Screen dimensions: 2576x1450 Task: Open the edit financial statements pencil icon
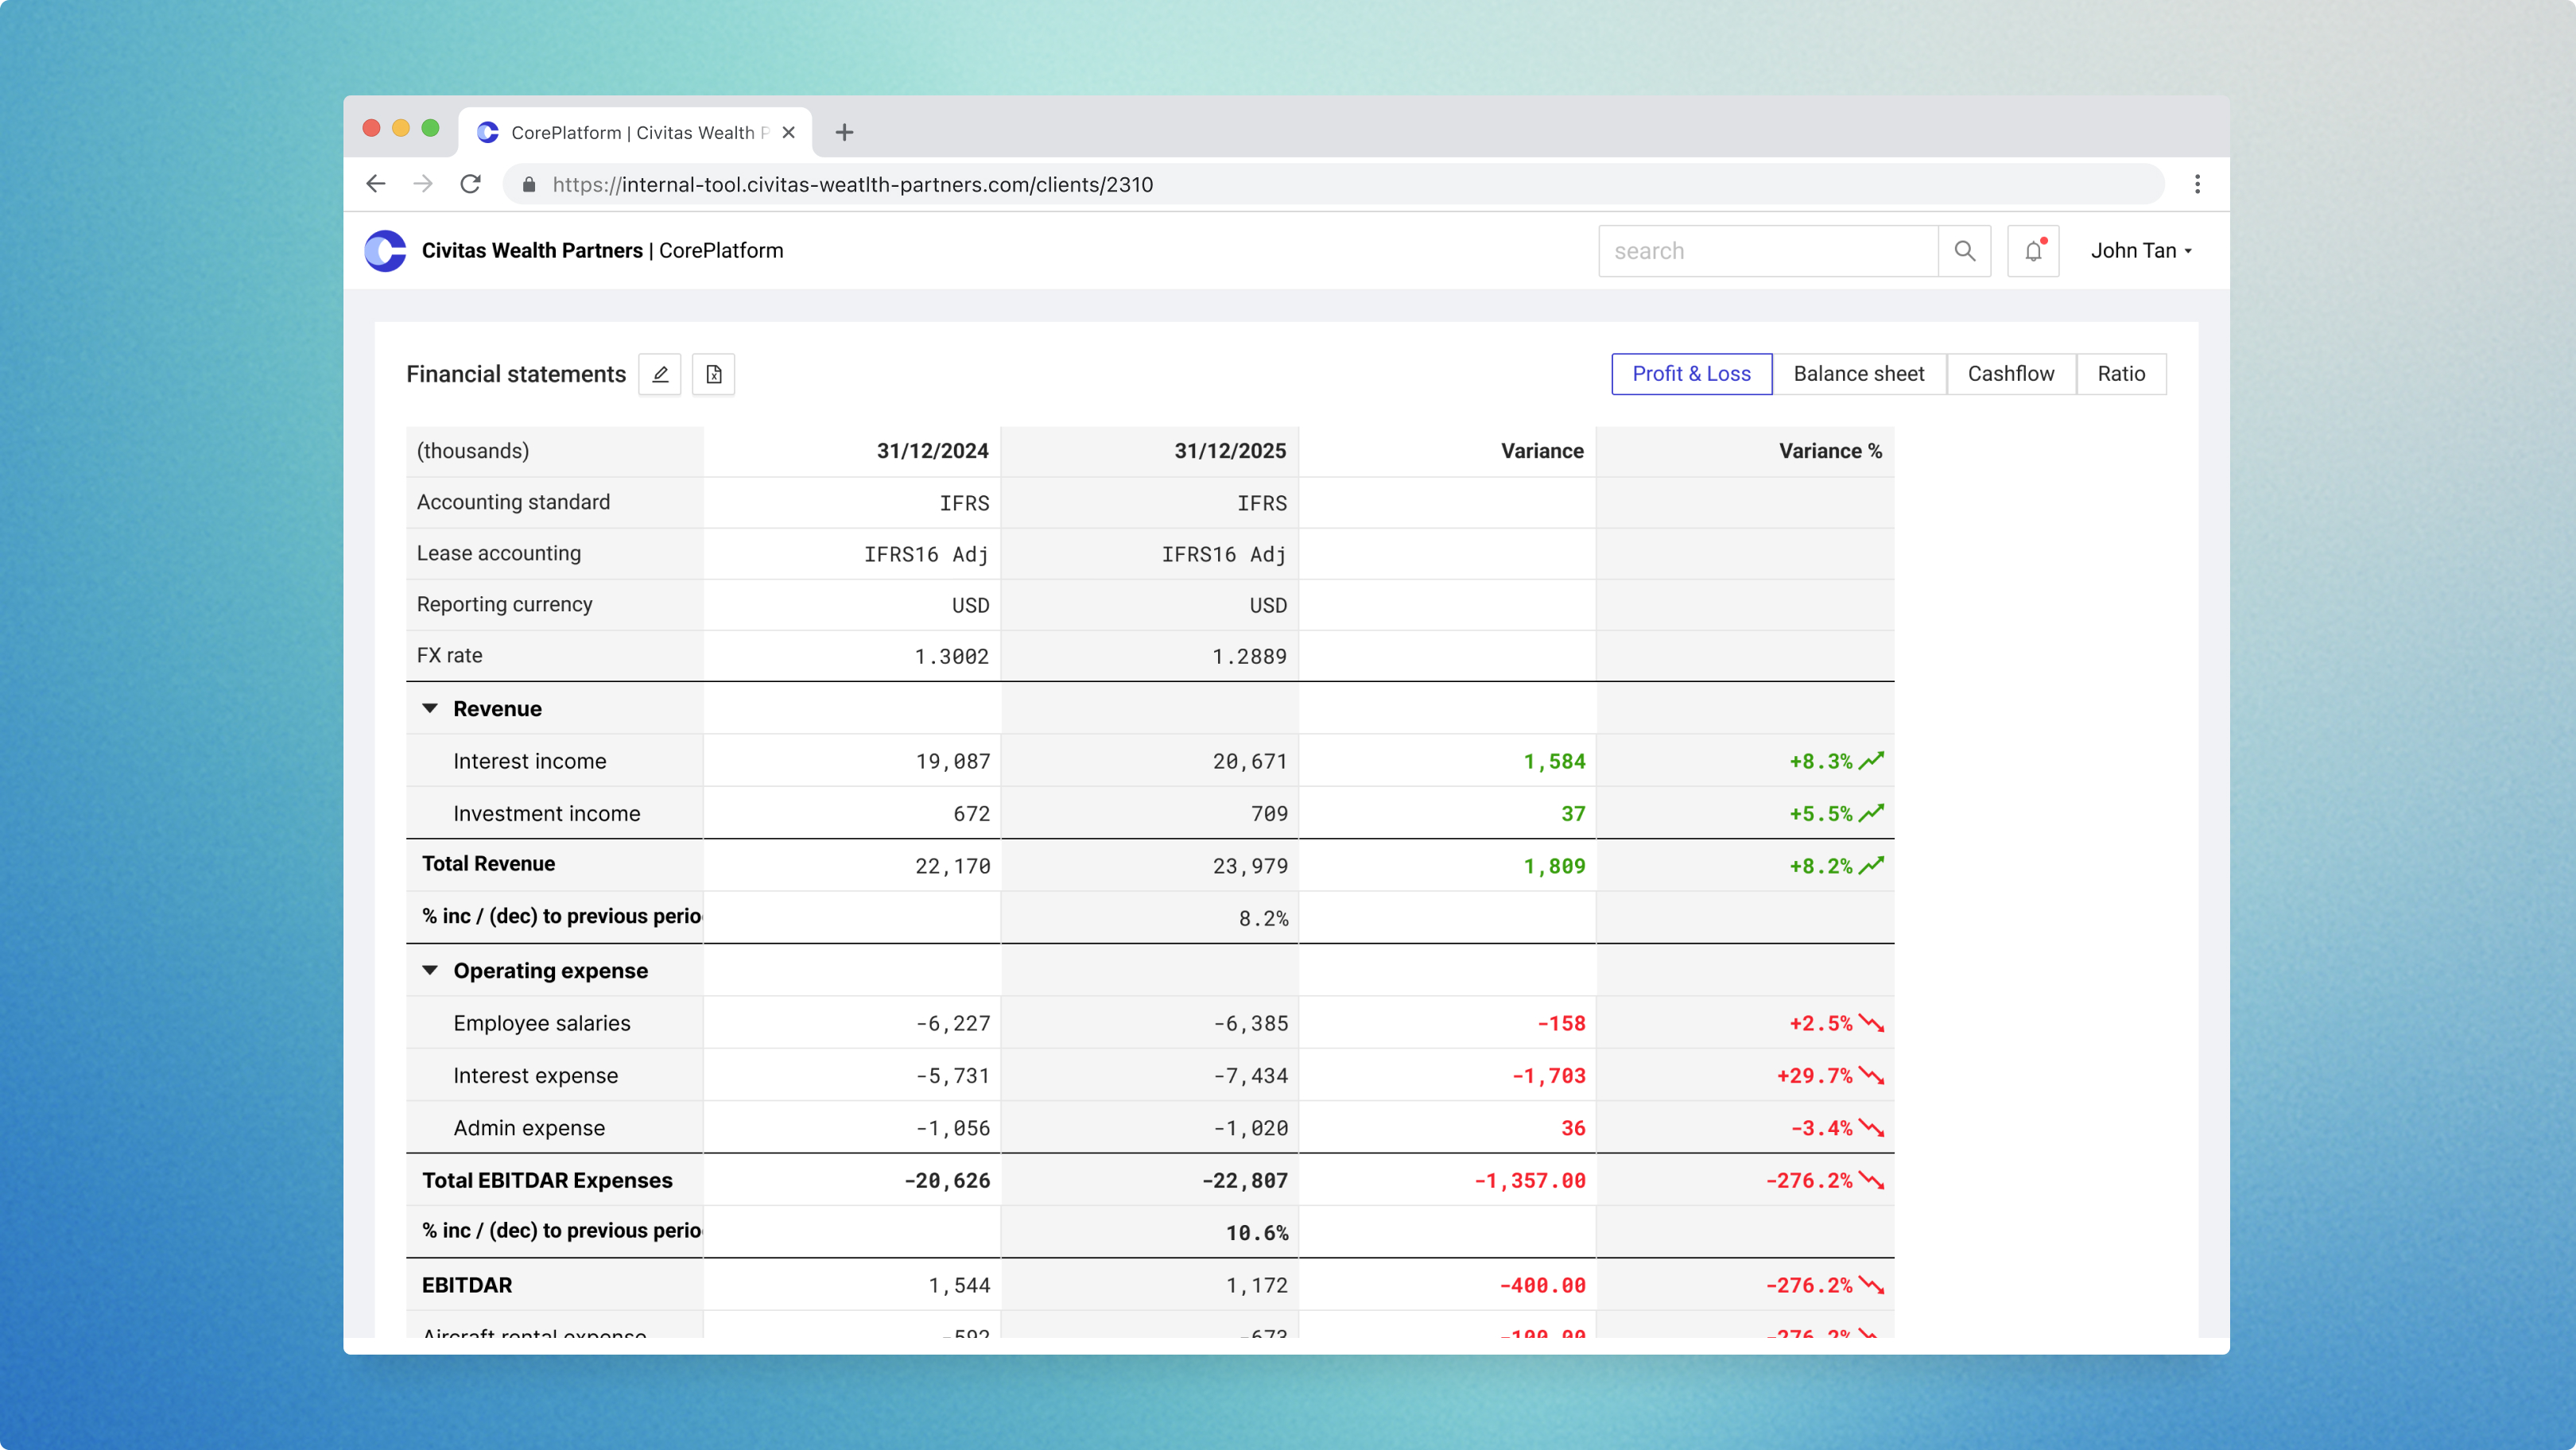click(x=660, y=374)
